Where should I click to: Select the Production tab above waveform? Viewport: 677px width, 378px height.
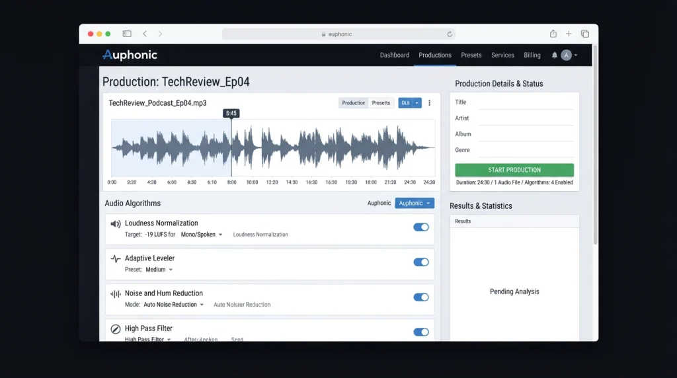pyautogui.click(x=353, y=102)
